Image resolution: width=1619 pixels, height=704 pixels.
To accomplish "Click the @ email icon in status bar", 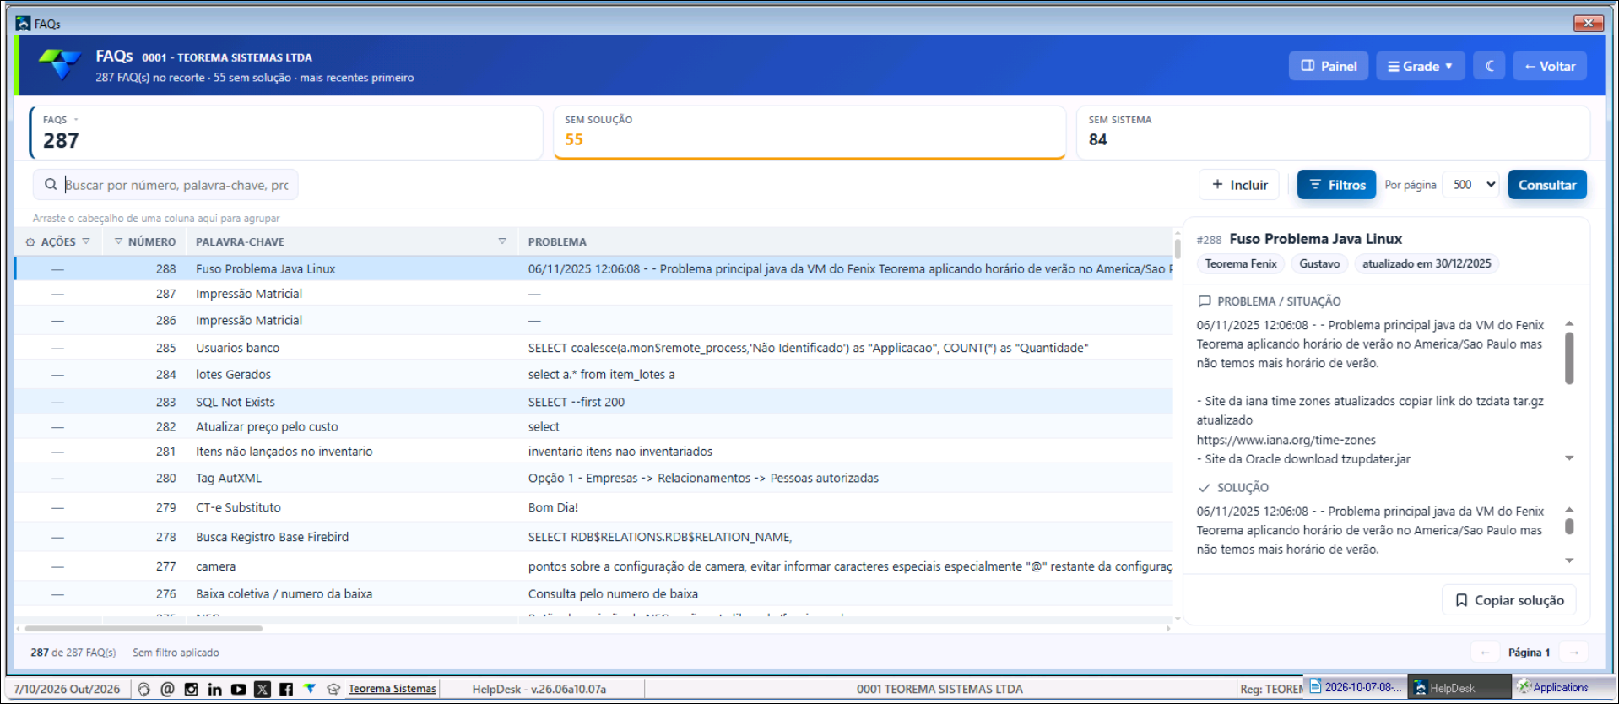I will [x=167, y=689].
